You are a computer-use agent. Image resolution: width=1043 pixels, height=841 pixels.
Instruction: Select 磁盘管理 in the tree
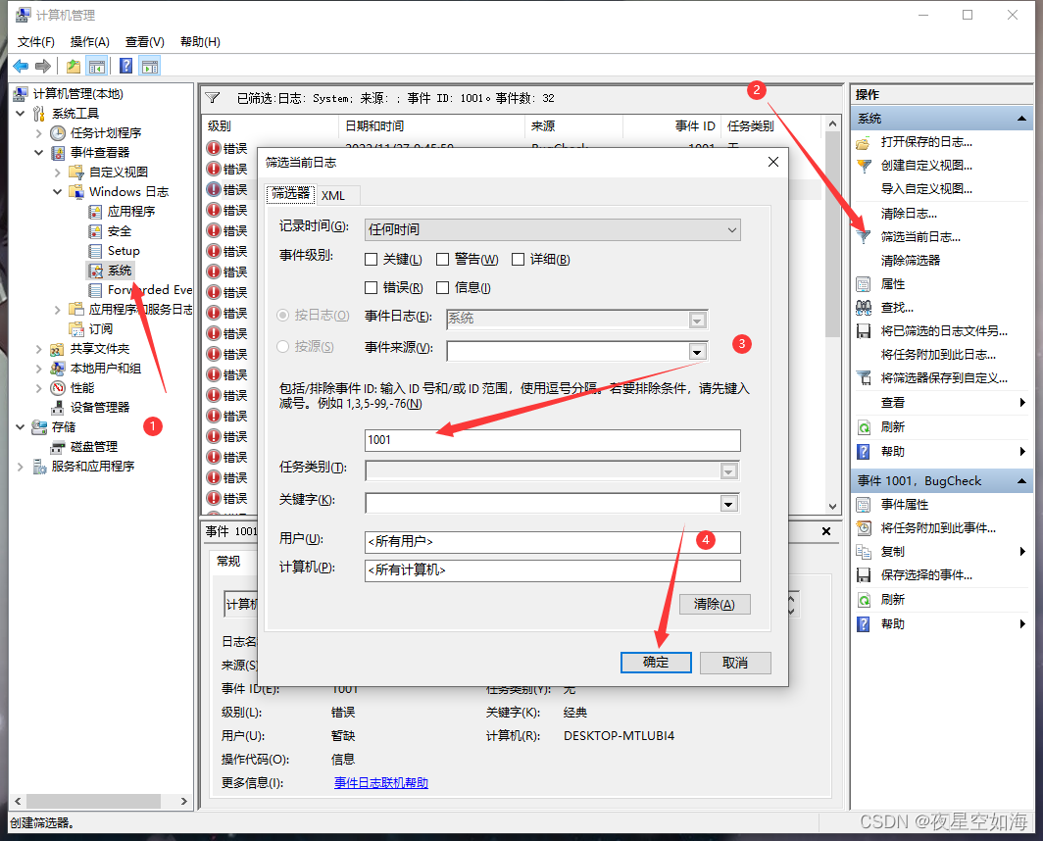94,446
